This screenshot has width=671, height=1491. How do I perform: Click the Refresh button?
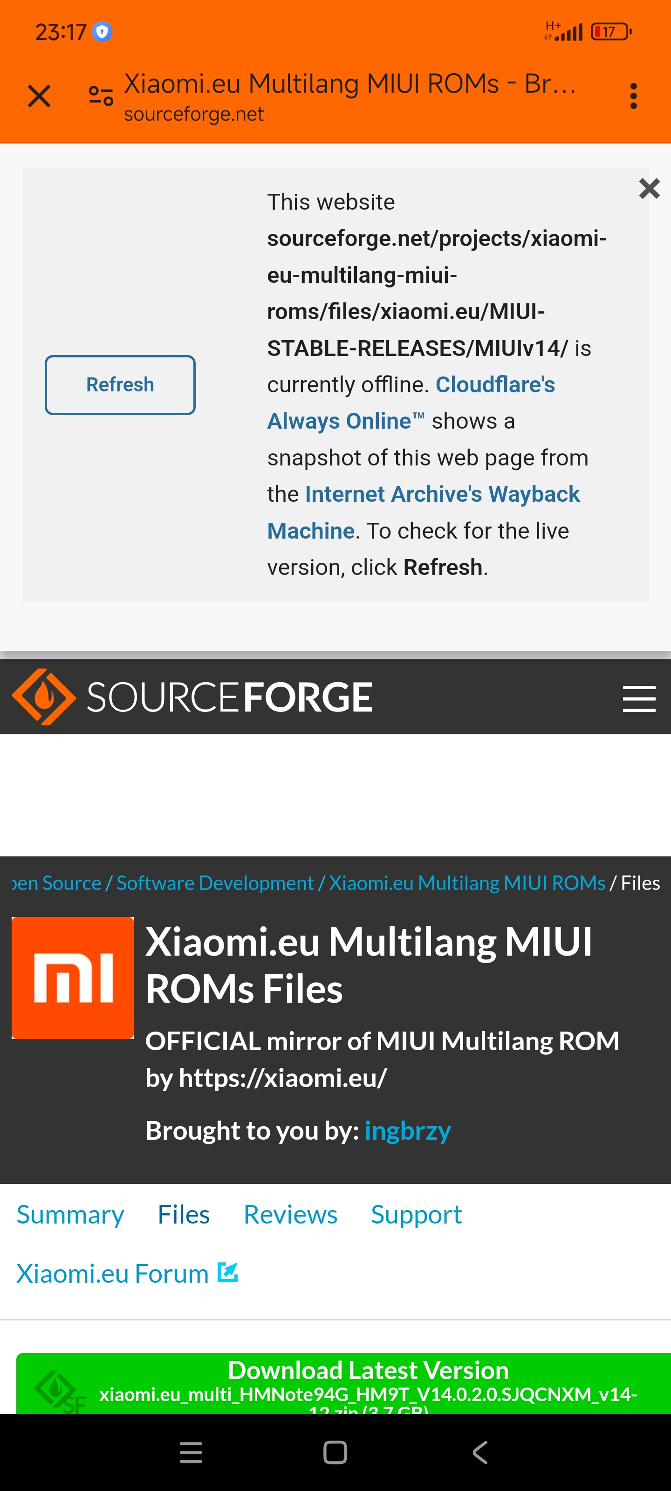pyautogui.click(x=120, y=385)
